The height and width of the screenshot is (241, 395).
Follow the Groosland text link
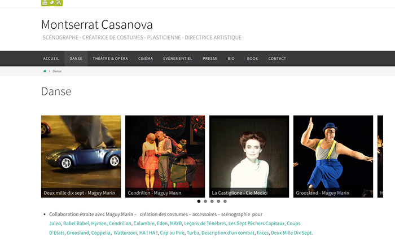[x=78, y=233]
